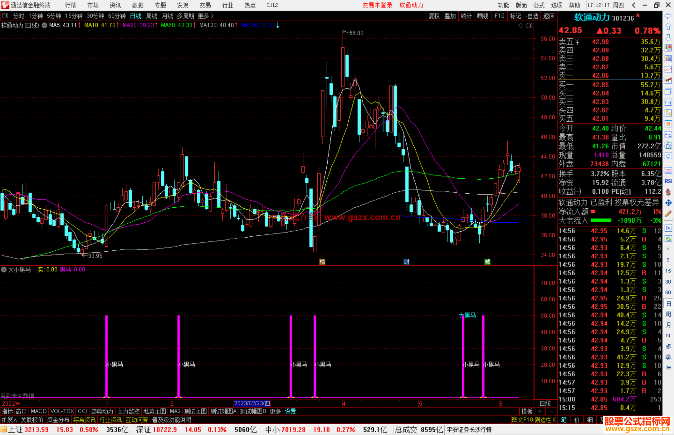Click the 复权 button
Screen dimensions: 674x435
coord(434,16)
